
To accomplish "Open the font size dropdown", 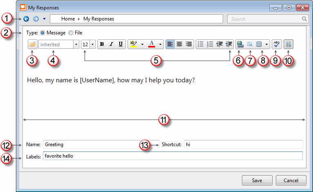I will point(92,44).
